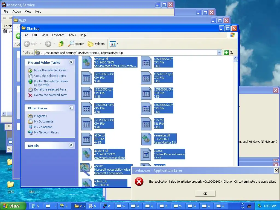
Task: Open the Forward history dropdown arrow
Action: tap(54, 44)
